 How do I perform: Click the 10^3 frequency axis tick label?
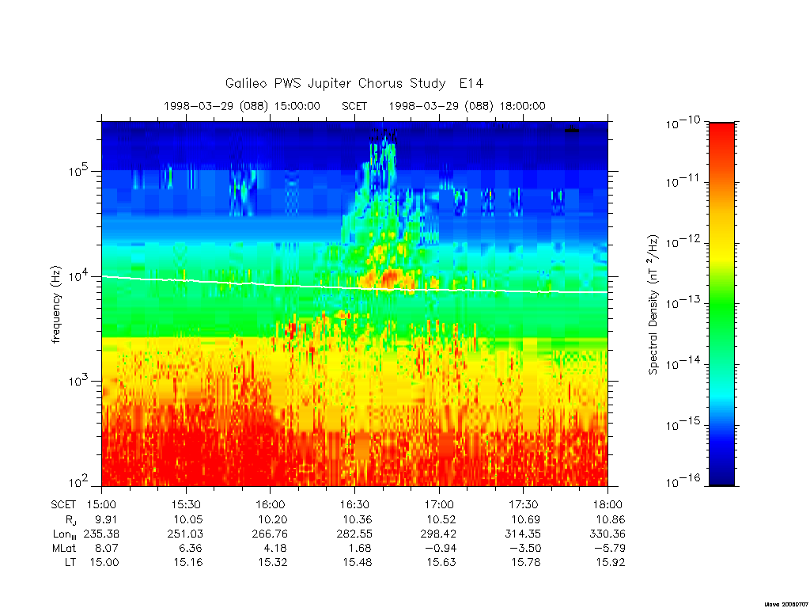[79, 380]
